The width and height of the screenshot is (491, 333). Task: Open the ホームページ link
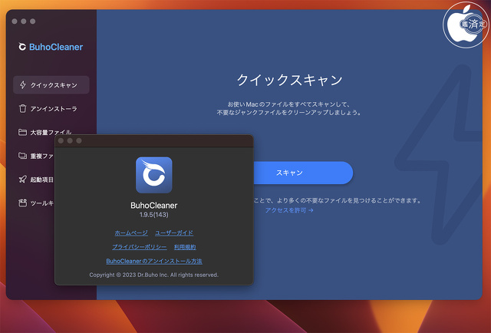(x=131, y=233)
